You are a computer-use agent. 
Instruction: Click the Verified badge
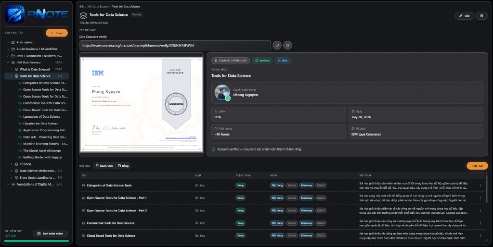pyautogui.click(x=262, y=61)
